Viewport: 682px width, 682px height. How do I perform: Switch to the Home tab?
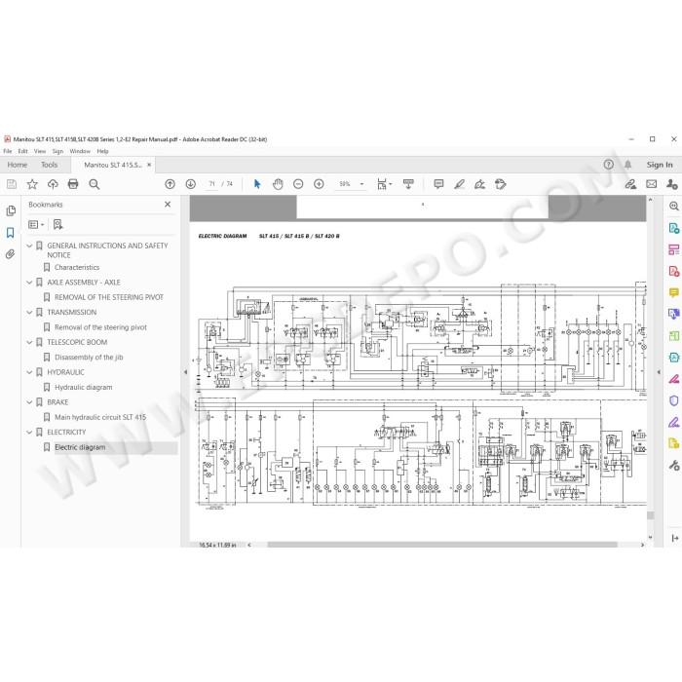tap(17, 165)
